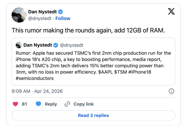The image size is (185, 128).
Task: Open the tweet info circle icon
Action: (x=172, y=91)
